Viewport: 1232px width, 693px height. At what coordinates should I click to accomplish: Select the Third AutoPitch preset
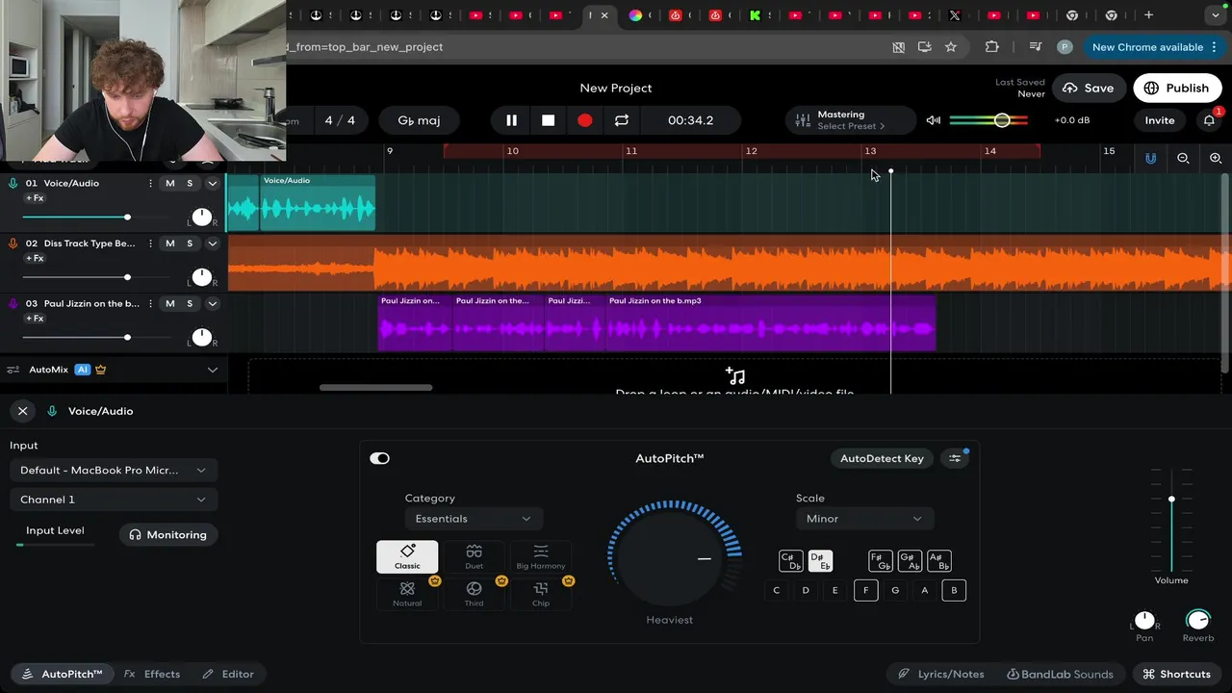[474, 593]
